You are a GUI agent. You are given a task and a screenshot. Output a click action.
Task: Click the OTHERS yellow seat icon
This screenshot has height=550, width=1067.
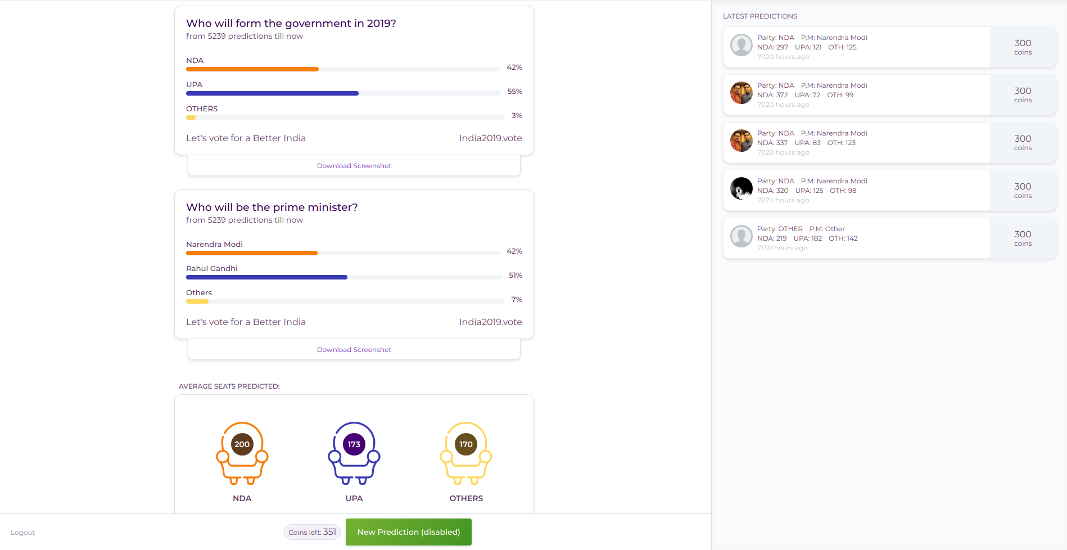(466, 453)
